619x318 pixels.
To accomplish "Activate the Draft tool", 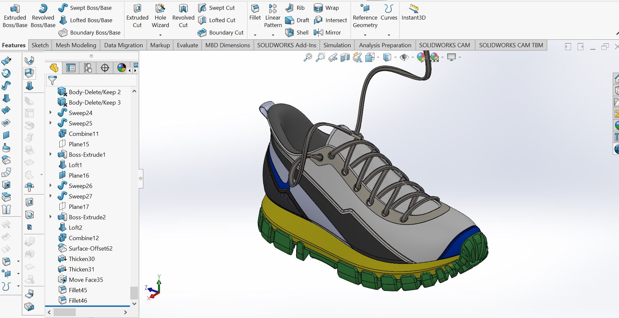I will (x=297, y=20).
